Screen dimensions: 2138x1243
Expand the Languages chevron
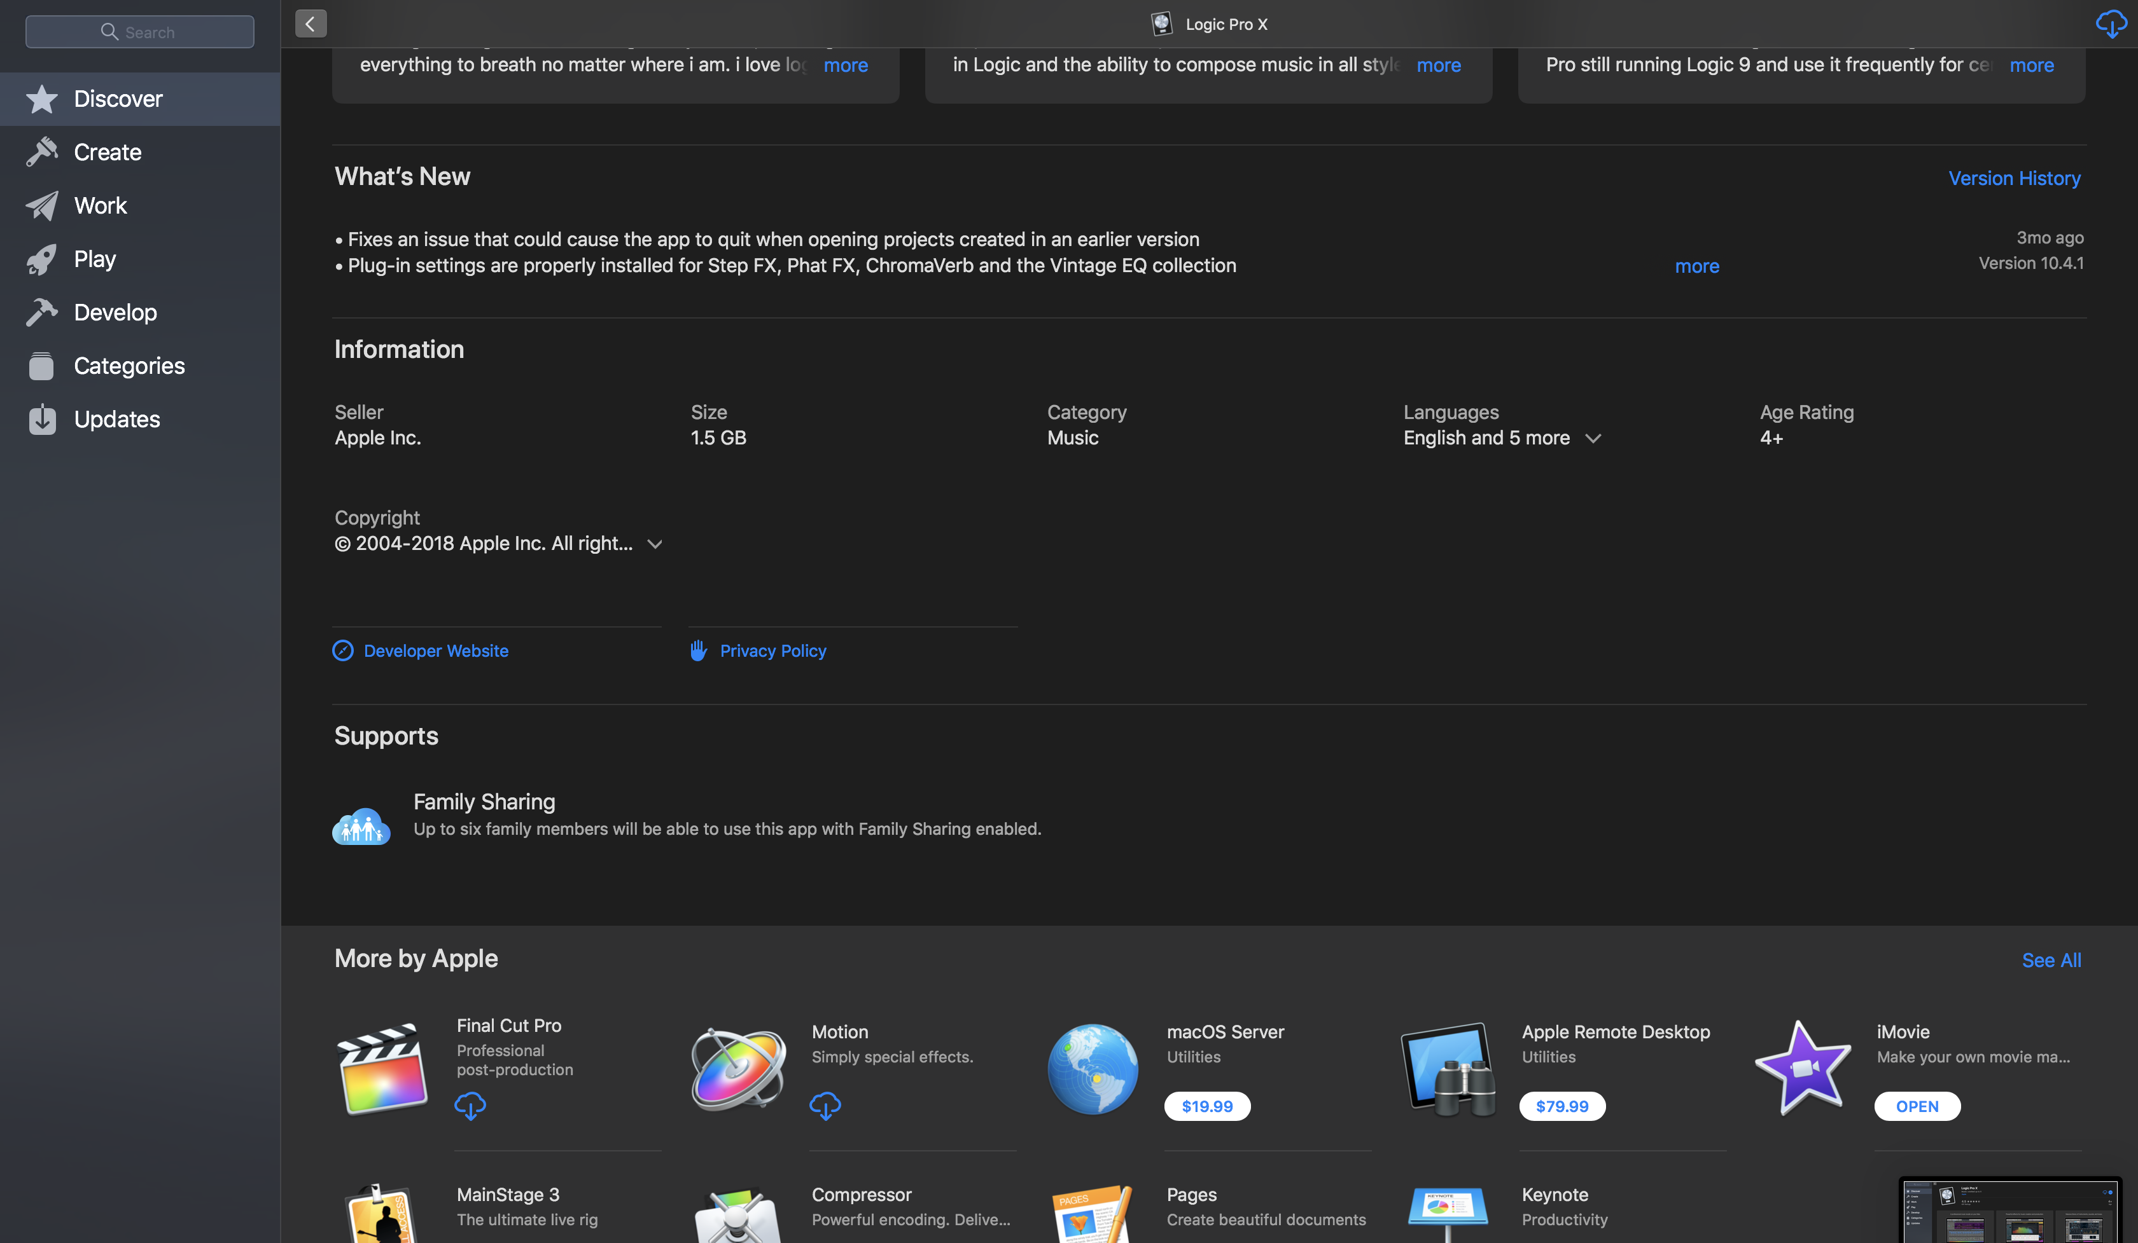[x=1593, y=438]
